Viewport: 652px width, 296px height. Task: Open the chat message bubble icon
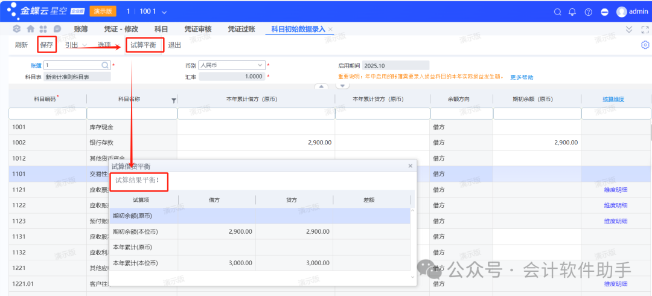coord(57,29)
